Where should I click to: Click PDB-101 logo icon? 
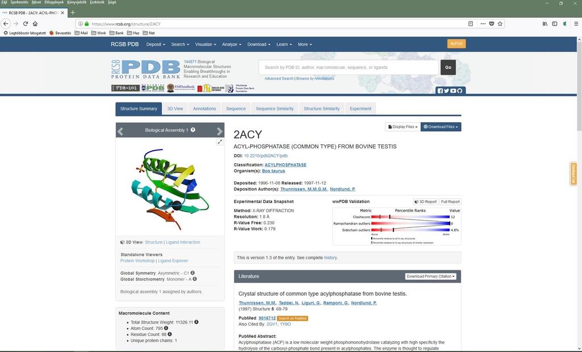[126, 88]
